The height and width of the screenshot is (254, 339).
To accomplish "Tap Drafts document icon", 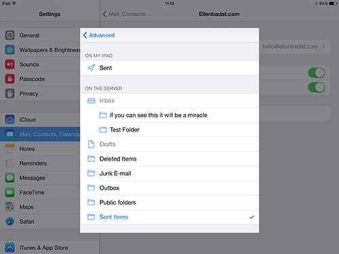I will pyautogui.click(x=91, y=144).
